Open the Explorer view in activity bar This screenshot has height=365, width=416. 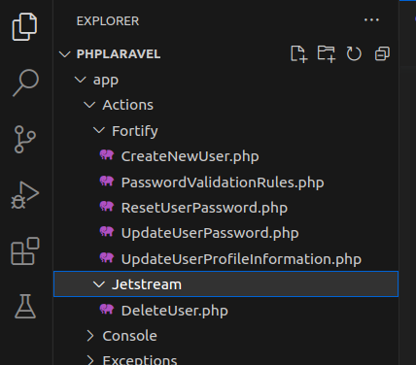point(24,27)
